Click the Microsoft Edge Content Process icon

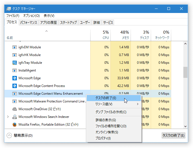(x=15, y=86)
